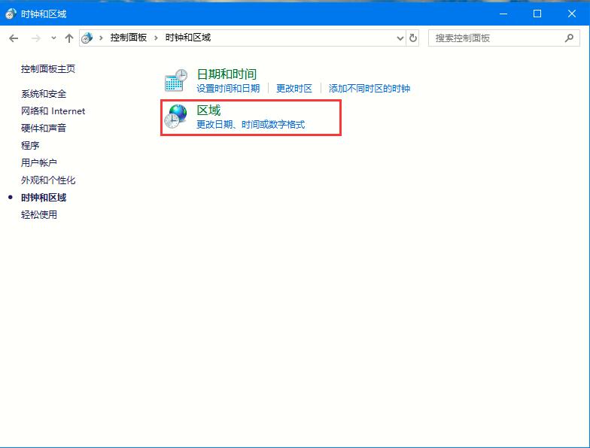Click the Date and Time calendar clock icon
Image resolution: width=590 pixels, height=448 pixels.
pos(176,80)
